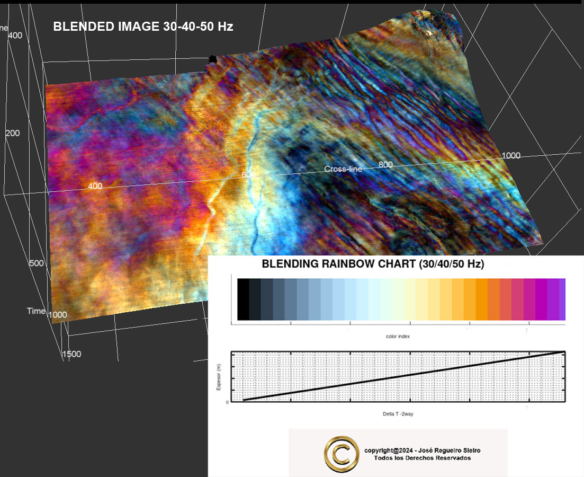Viewport: 584px width, 477px height.
Task: Click the small black marker on surface's top edge
Action: click(x=212, y=59)
